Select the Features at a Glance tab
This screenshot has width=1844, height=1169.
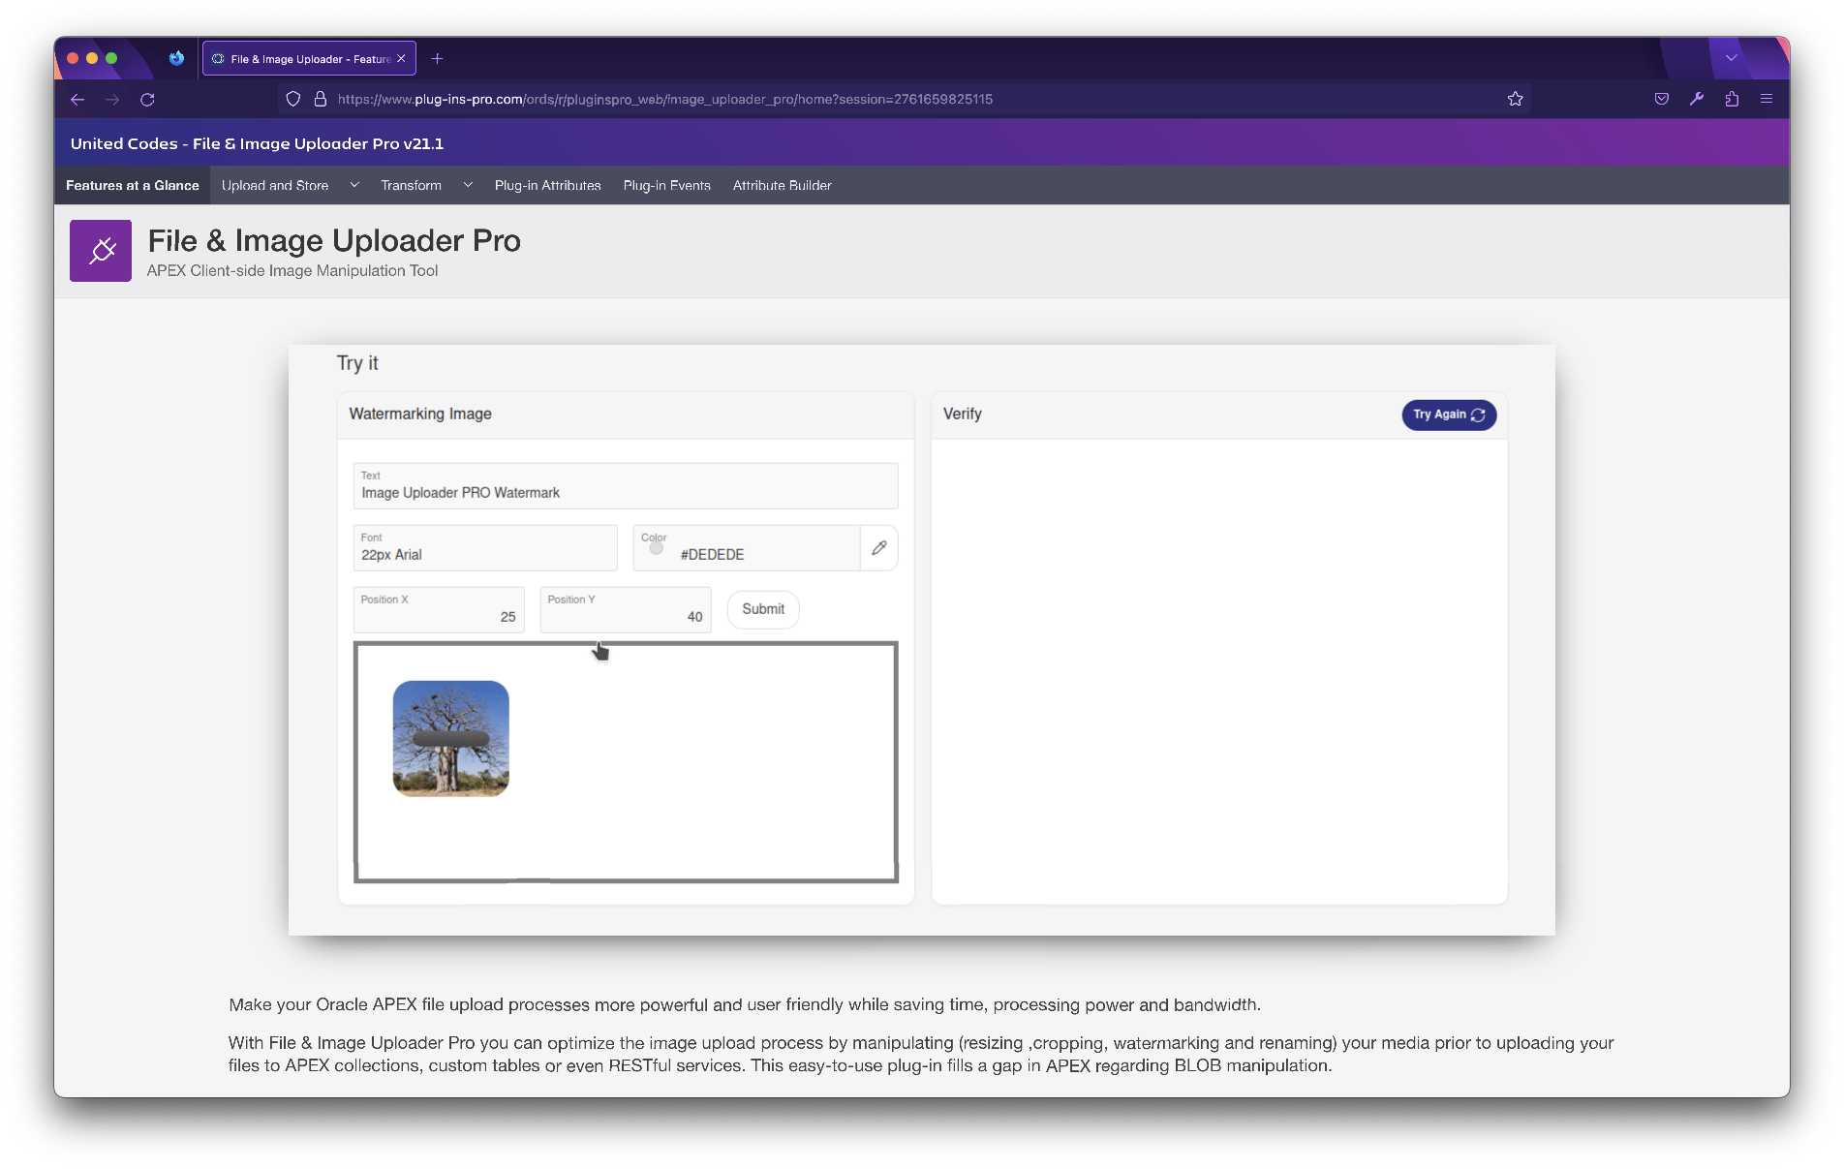133,185
